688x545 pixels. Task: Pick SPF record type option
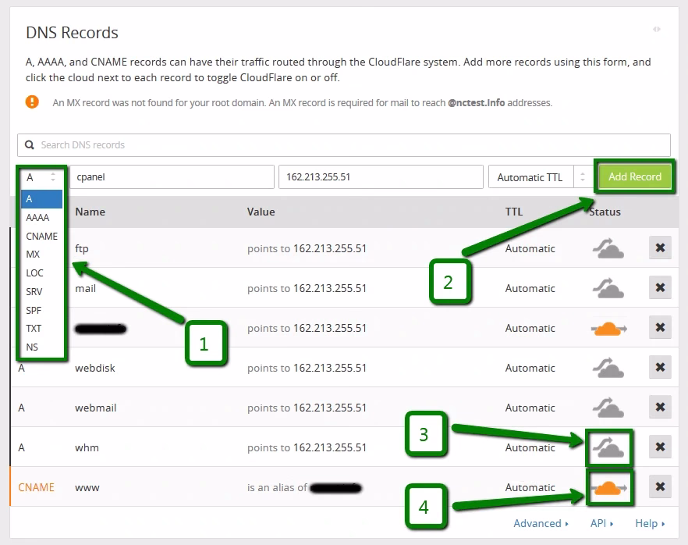click(41, 311)
